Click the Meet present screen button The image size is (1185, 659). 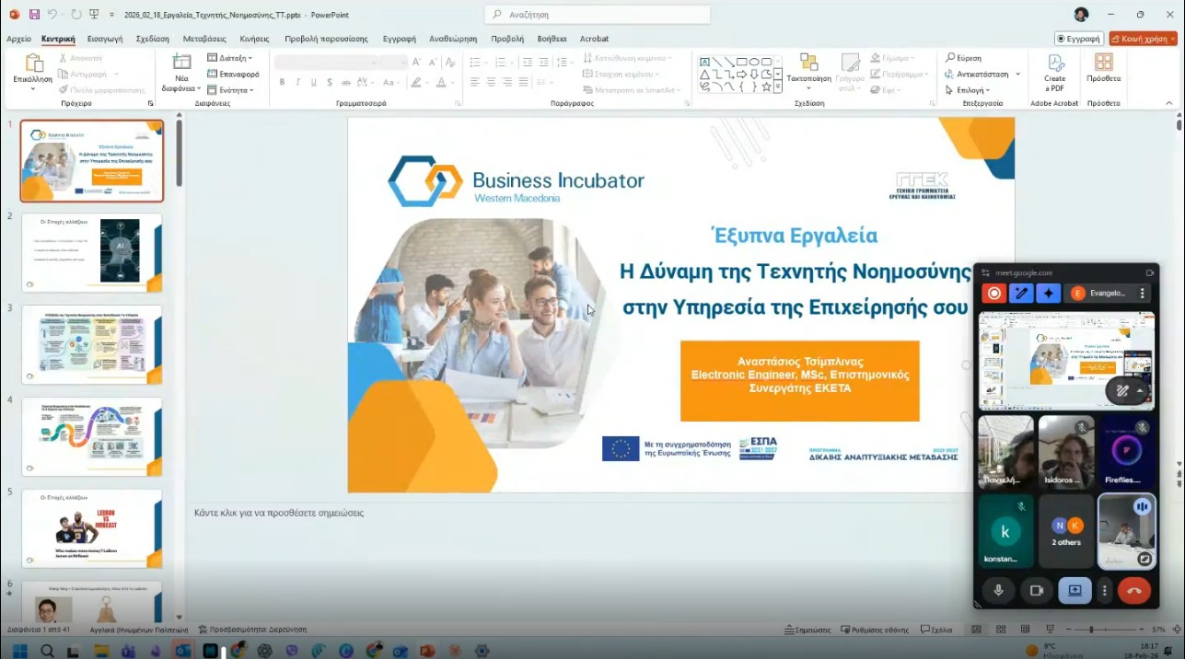click(x=1075, y=591)
